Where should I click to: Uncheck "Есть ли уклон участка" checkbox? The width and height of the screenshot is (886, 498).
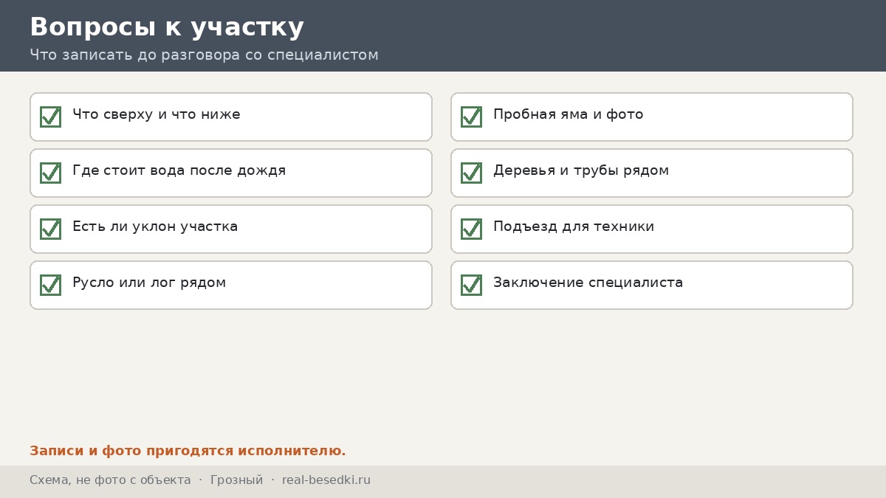[50, 229]
